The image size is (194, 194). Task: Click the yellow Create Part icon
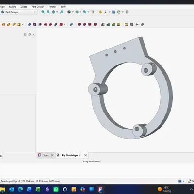coord(100,12)
